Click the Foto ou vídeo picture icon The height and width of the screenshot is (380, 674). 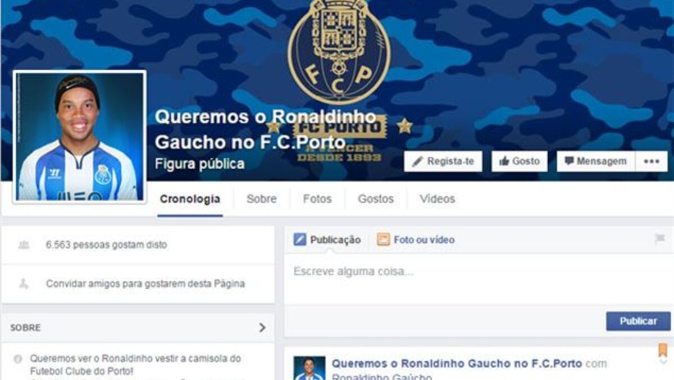coord(384,239)
